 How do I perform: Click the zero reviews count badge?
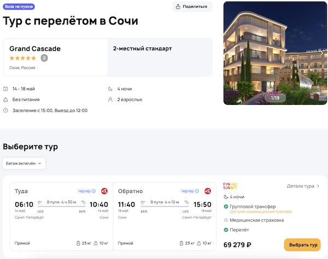[44, 58]
